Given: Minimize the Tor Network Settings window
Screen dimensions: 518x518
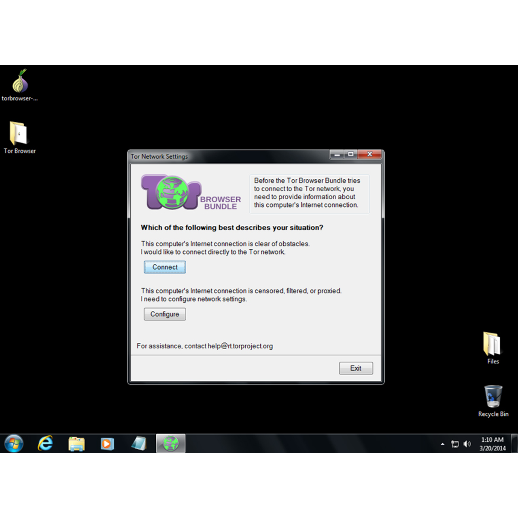Looking at the screenshot, I should pyautogui.click(x=337, y=155).
